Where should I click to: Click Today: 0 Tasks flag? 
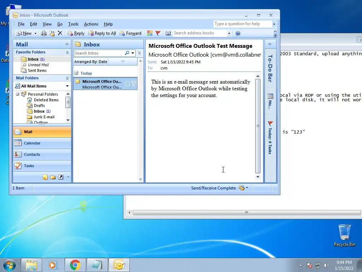tap(270, 123)
